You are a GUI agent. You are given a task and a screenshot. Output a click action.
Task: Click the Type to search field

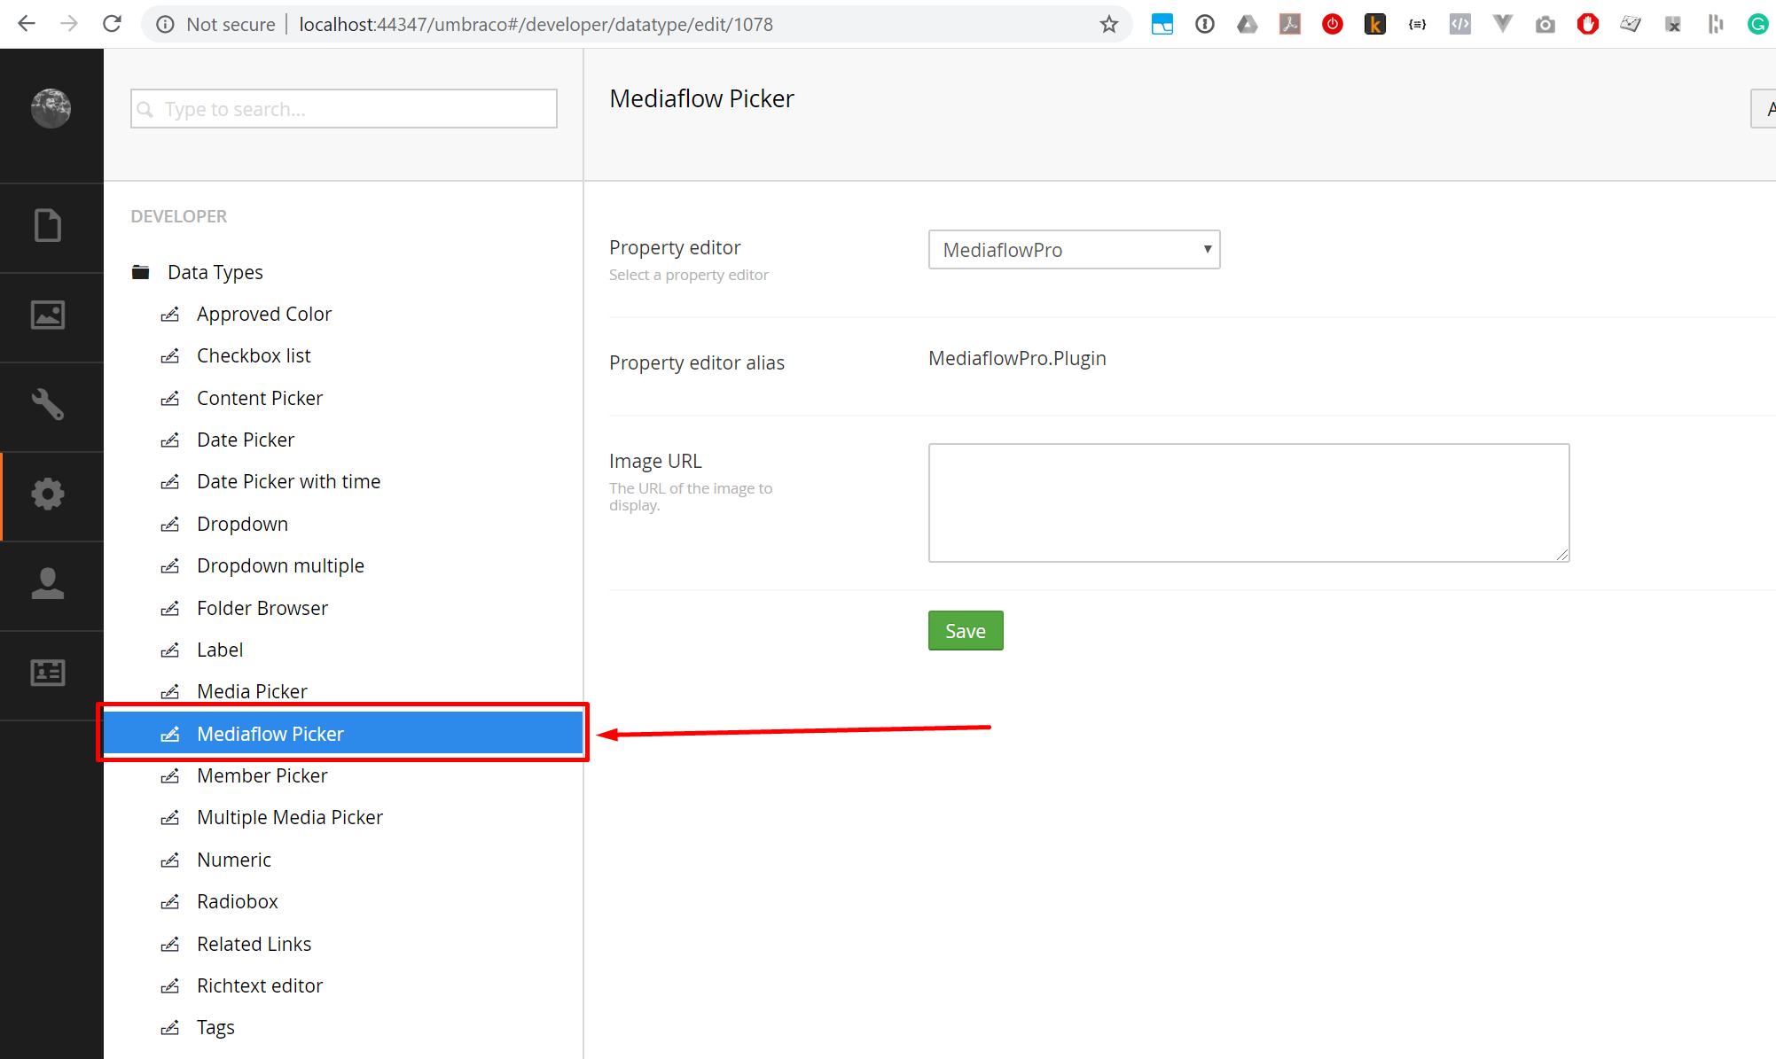344,109
